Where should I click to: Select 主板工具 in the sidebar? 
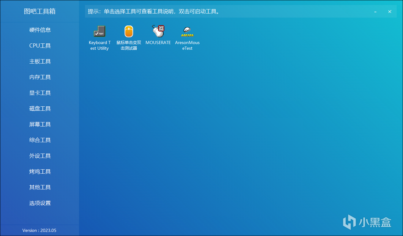point(40,61)
